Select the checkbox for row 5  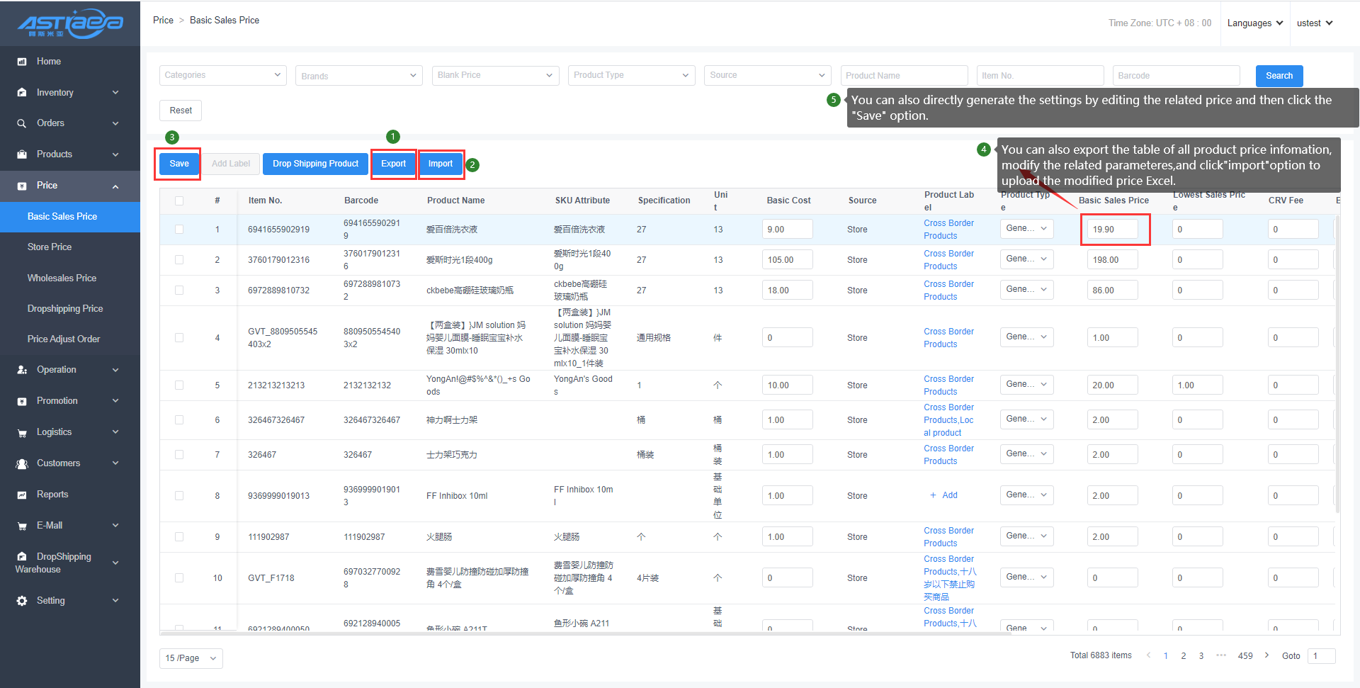[179, 385]
